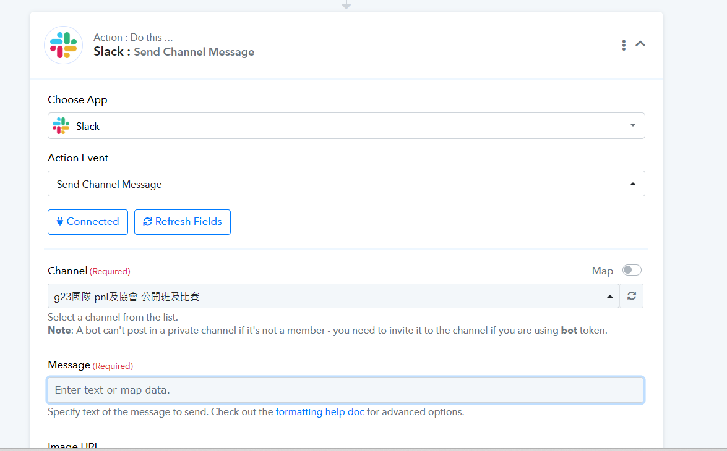Click the Slack icon inside the Choose App field

click(x=61, y=126)
